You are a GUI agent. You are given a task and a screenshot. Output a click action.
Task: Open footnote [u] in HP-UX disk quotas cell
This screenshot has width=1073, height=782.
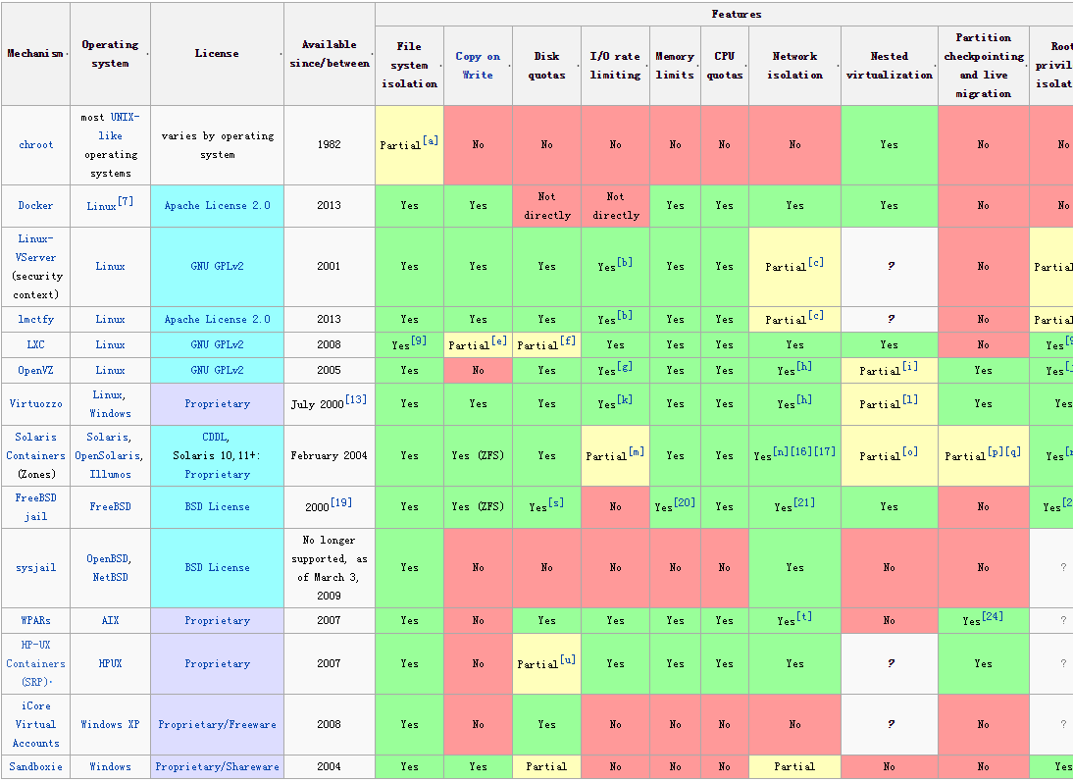(x=568, y=659)
